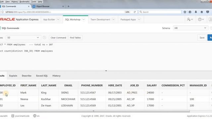
Task: Collapse the editor pane with splitter arrow
Action: coord(106,71)
